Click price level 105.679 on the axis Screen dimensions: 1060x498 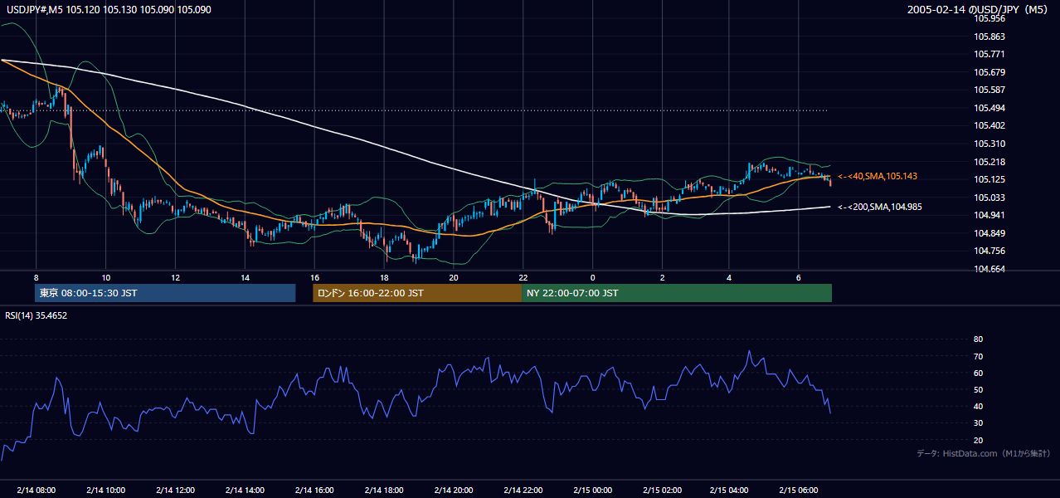coord(989,72)
